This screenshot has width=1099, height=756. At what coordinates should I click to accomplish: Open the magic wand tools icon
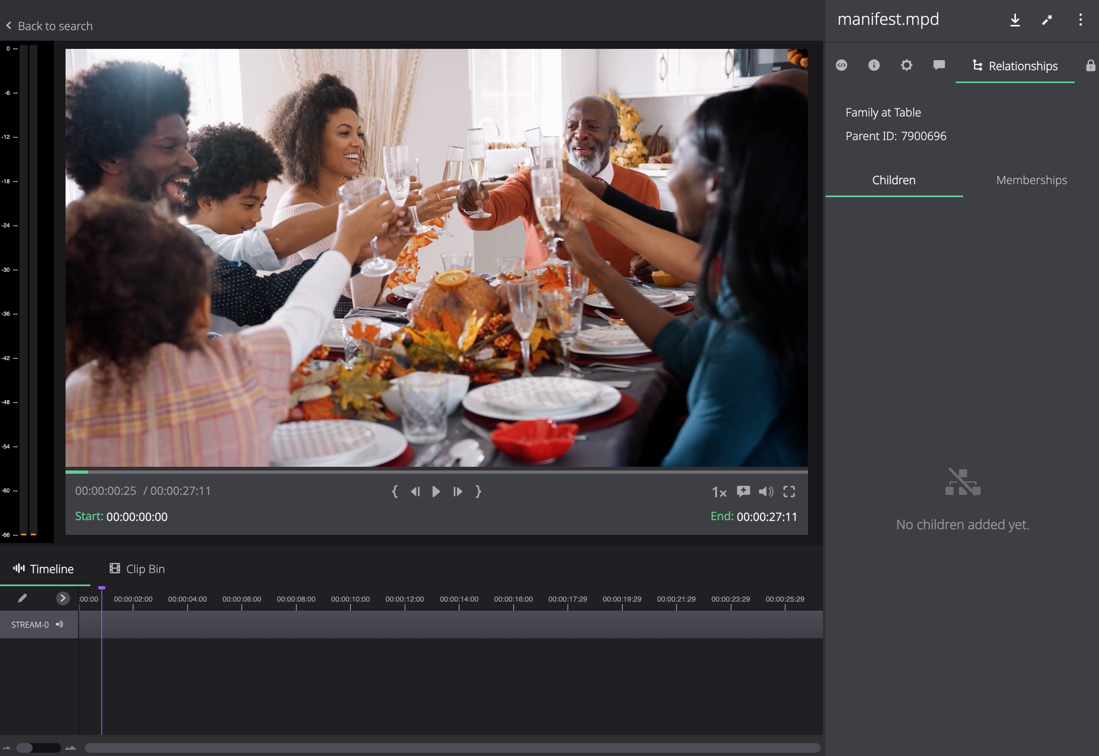1047,20
